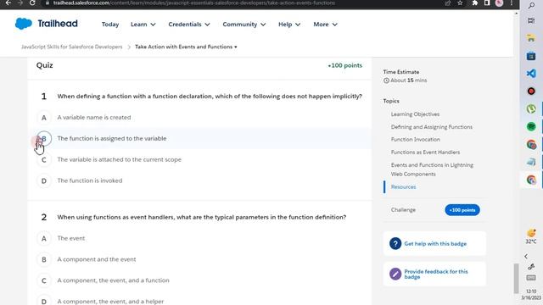Viewport: 543px width, 305px height.
Task: Click the Trailhead cloud logo
Action: (x=24, y=24)
